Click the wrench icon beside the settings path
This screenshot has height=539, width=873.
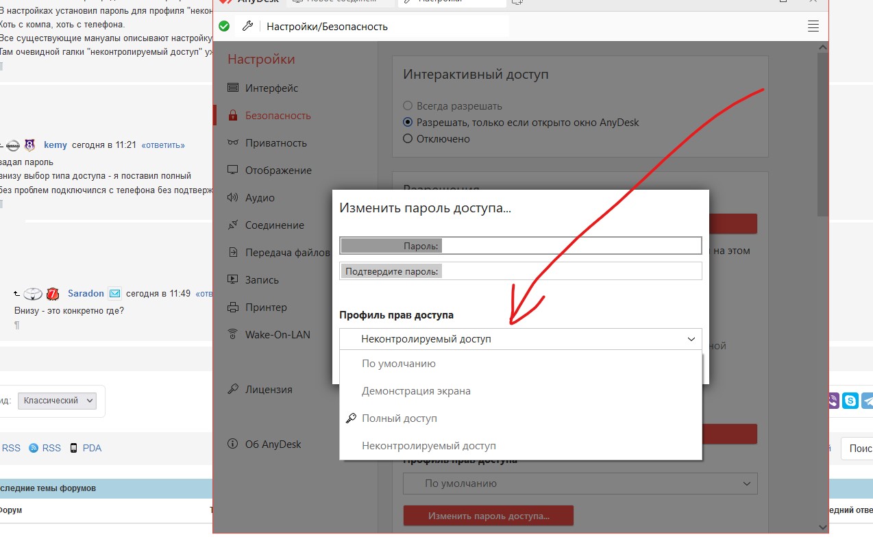pos(248,27)
